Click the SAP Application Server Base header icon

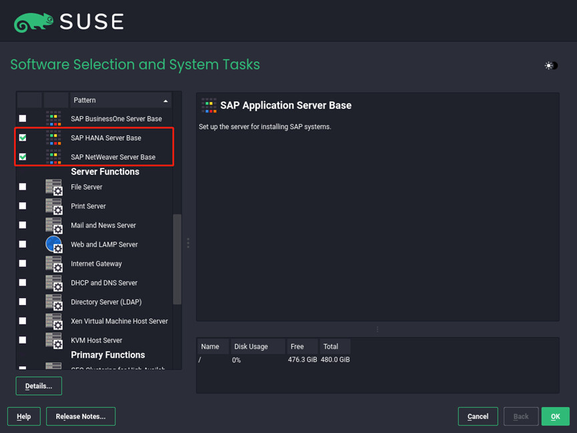(x=209, y=105)
